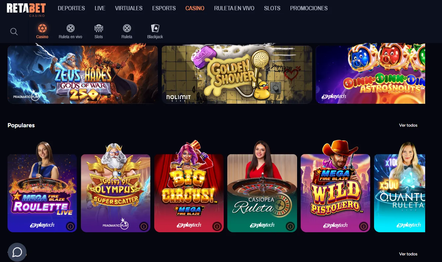
Task: View all Populares games via Ver todos
Action: [x=408, y=125]
